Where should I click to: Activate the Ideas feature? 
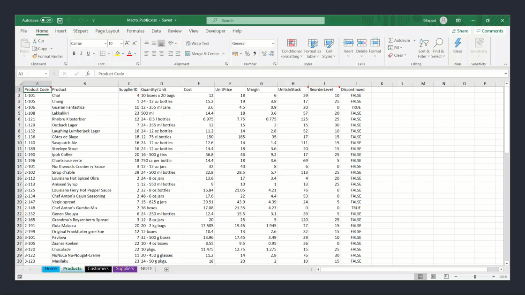tap(457, 47)
